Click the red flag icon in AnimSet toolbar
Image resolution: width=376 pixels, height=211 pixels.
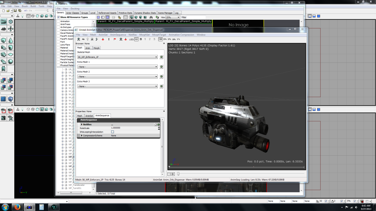pos(115,39)
